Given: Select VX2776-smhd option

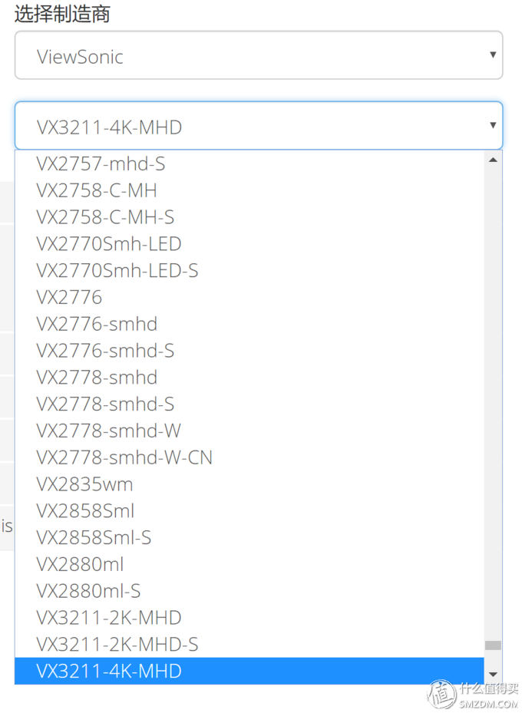Looking at the screenshot, I should pos(97,324).
